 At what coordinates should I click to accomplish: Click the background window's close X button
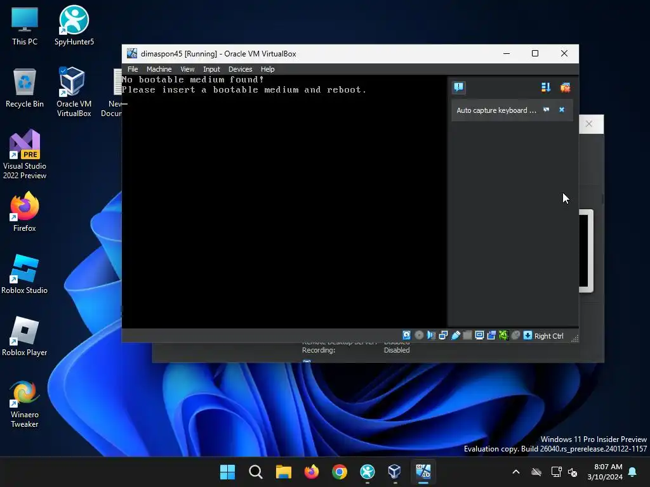tap(588, 124)
